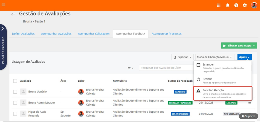Click the date 31/01/2026

[x=206, y=114]
